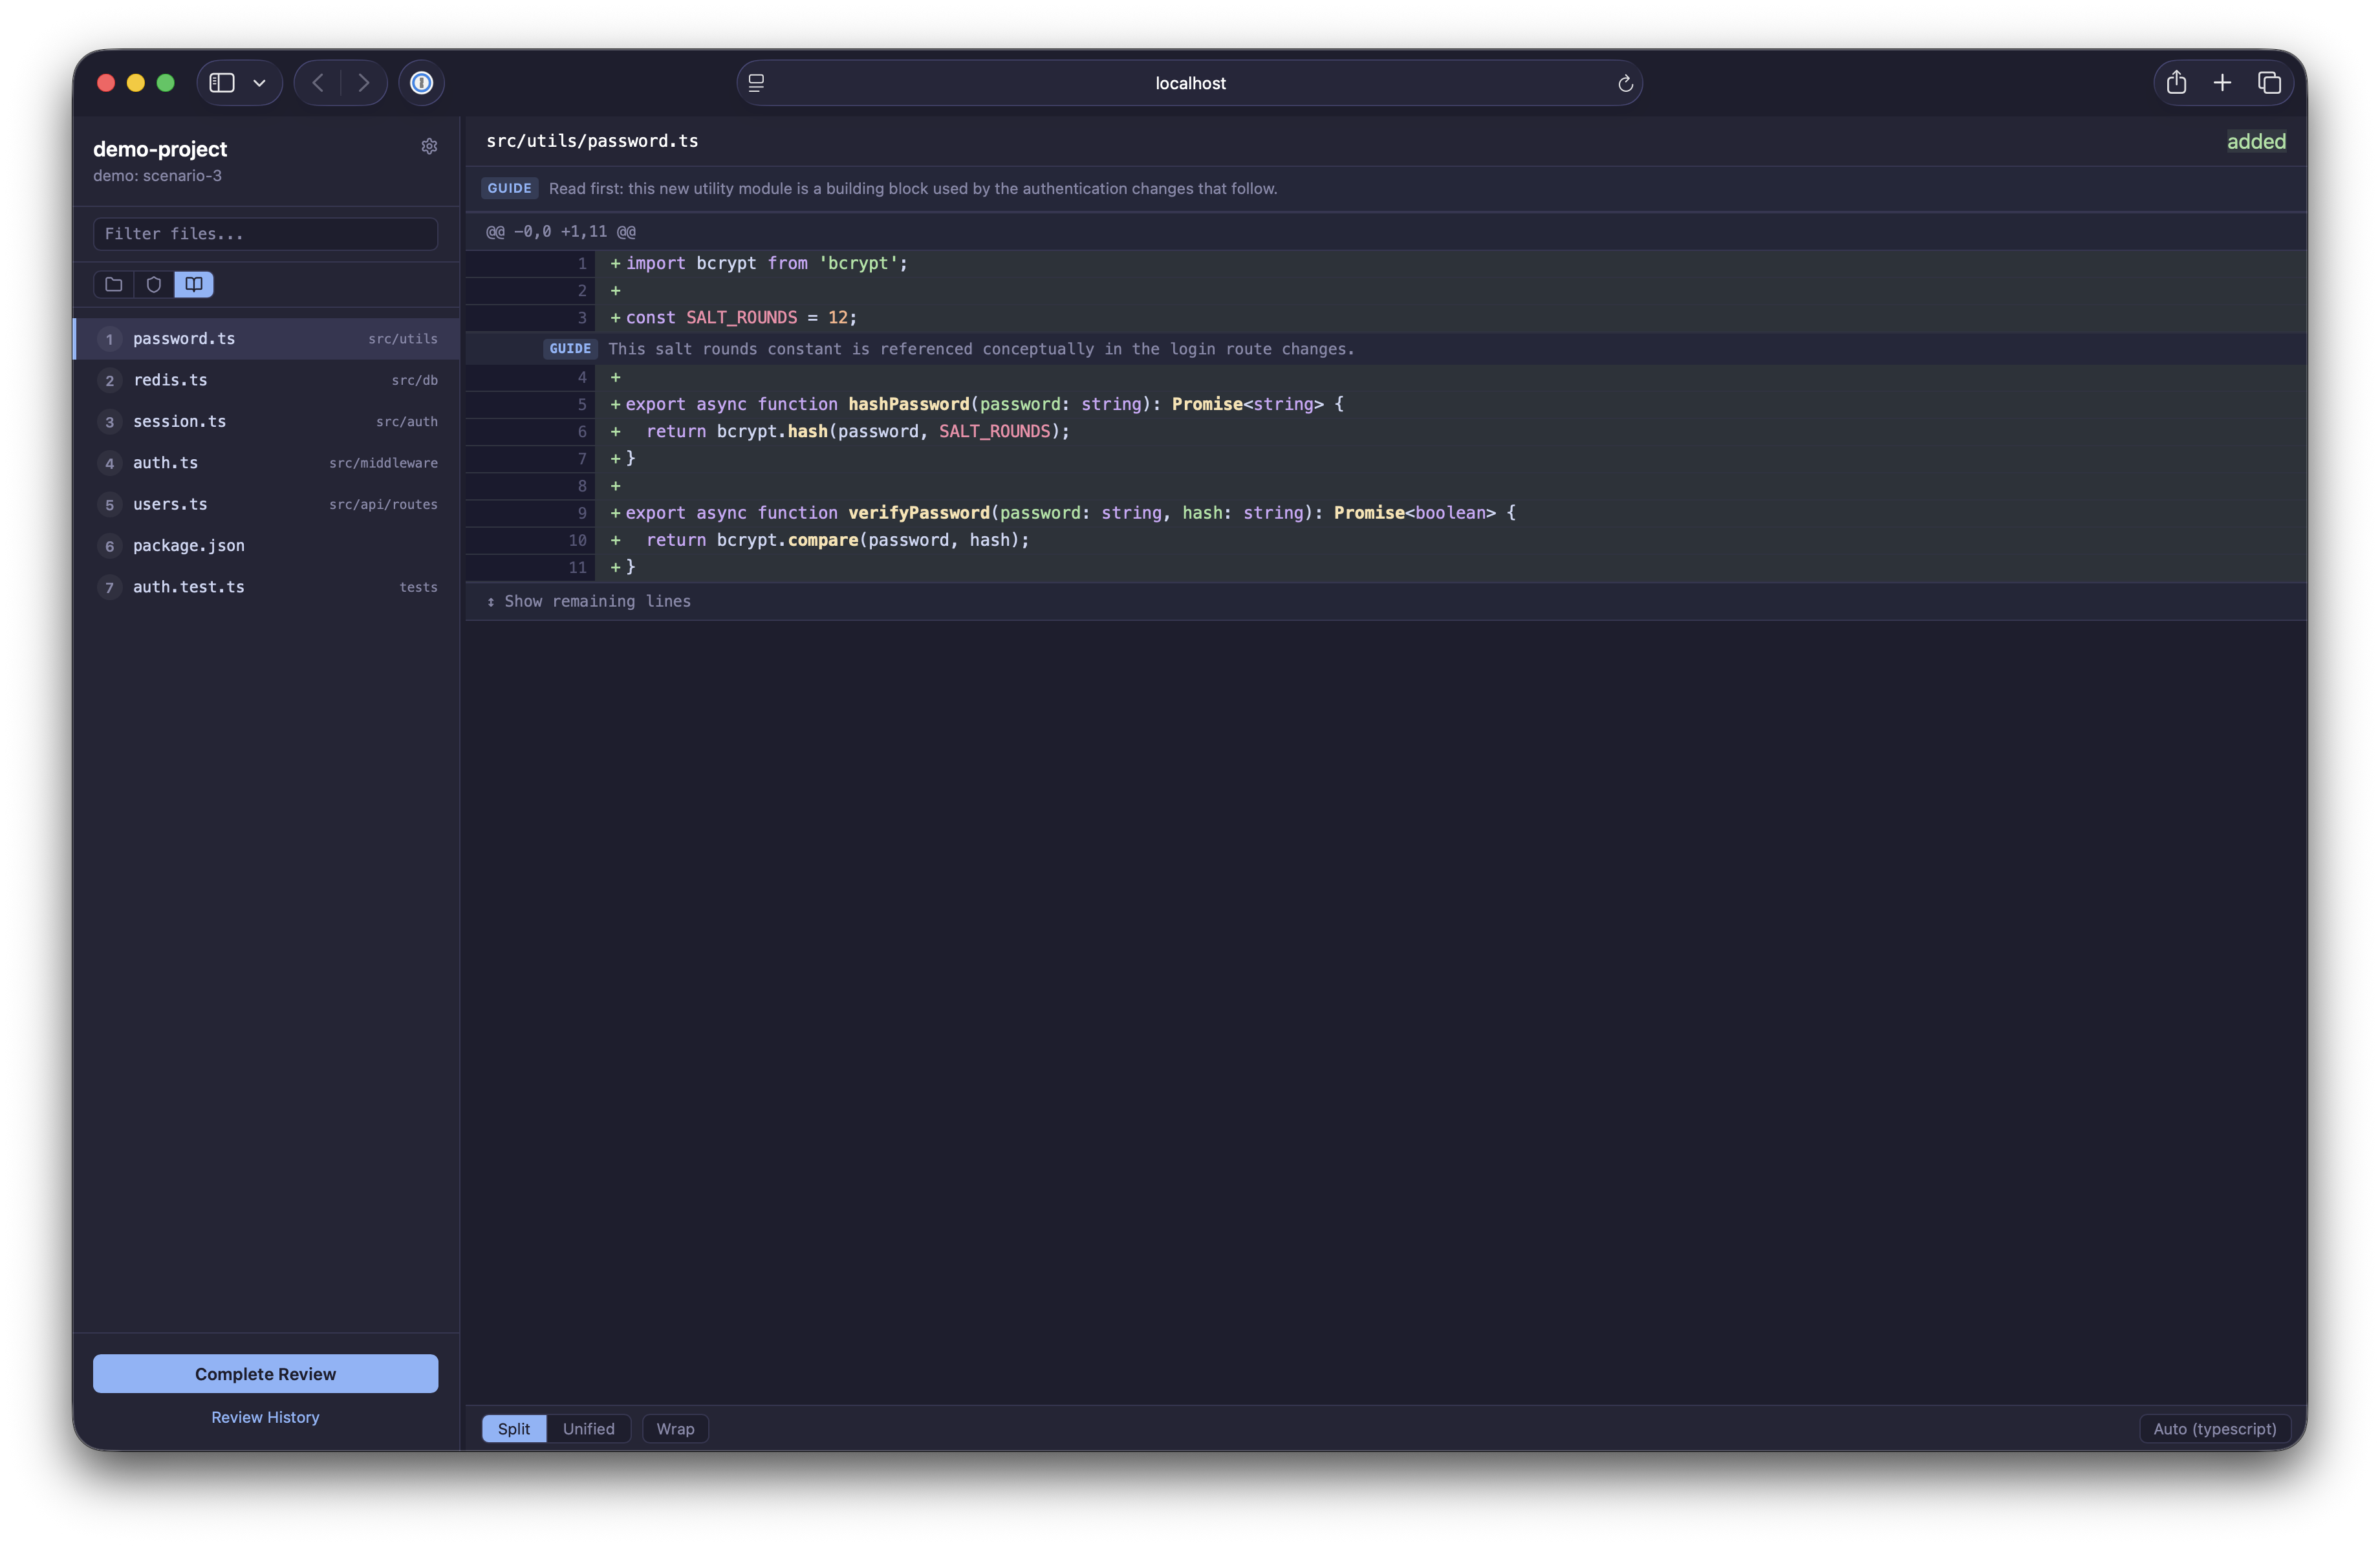Click the 1Password extension icon
Image resolution: width=2380 pixels, height=1547 pixels.
[421, 82]
